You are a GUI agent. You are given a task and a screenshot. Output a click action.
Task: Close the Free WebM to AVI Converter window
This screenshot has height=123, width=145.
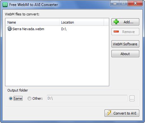pos(135,3)
